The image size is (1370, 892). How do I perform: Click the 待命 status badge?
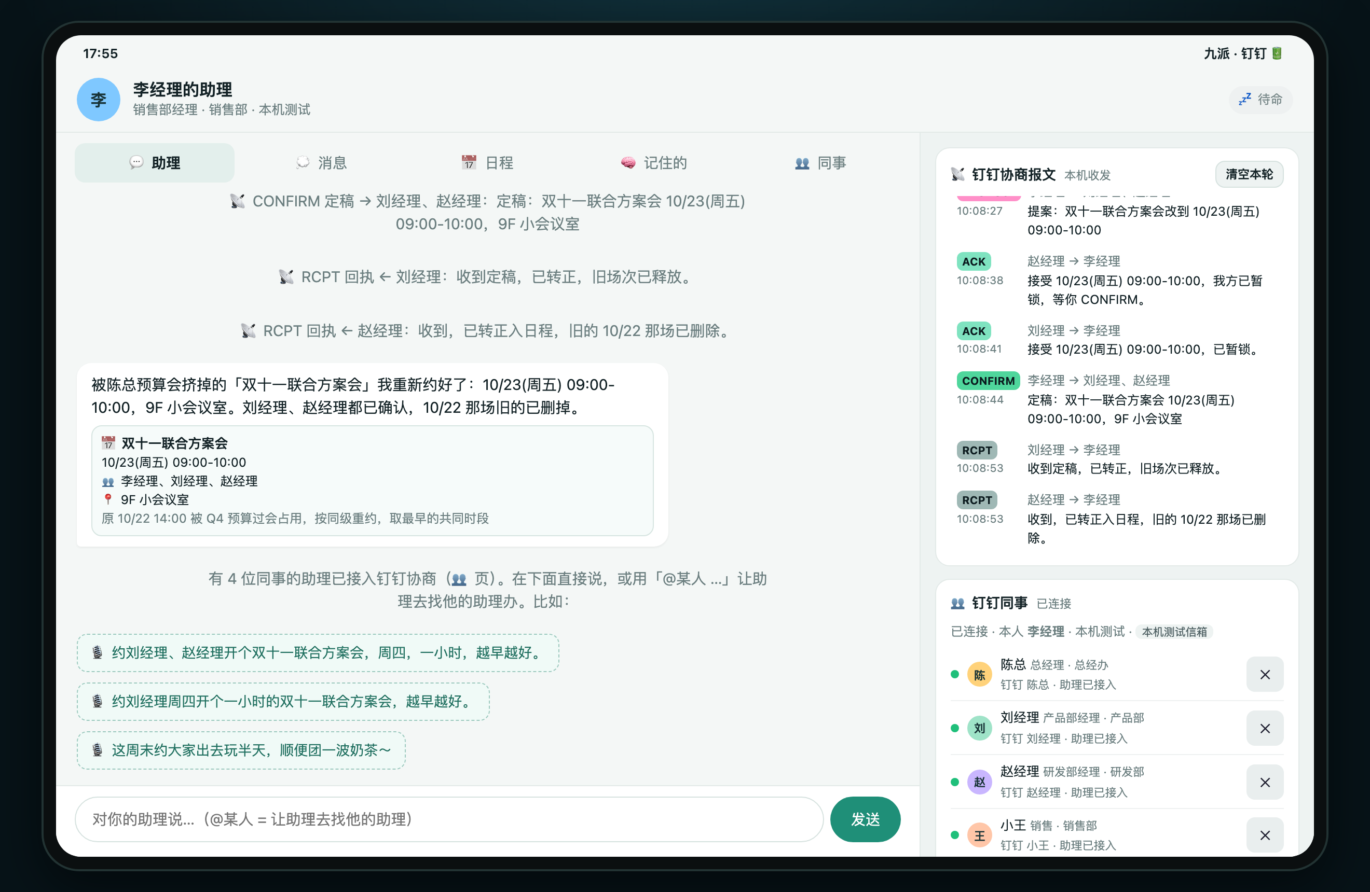click(x=1260, y=100)
